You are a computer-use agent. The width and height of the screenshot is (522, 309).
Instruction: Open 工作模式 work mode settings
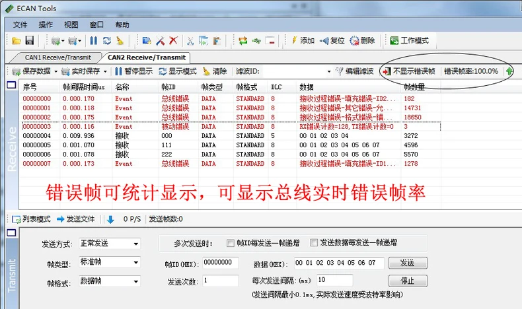(409, 40)
